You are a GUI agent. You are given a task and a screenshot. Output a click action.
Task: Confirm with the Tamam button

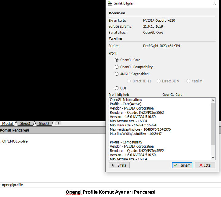182,165
